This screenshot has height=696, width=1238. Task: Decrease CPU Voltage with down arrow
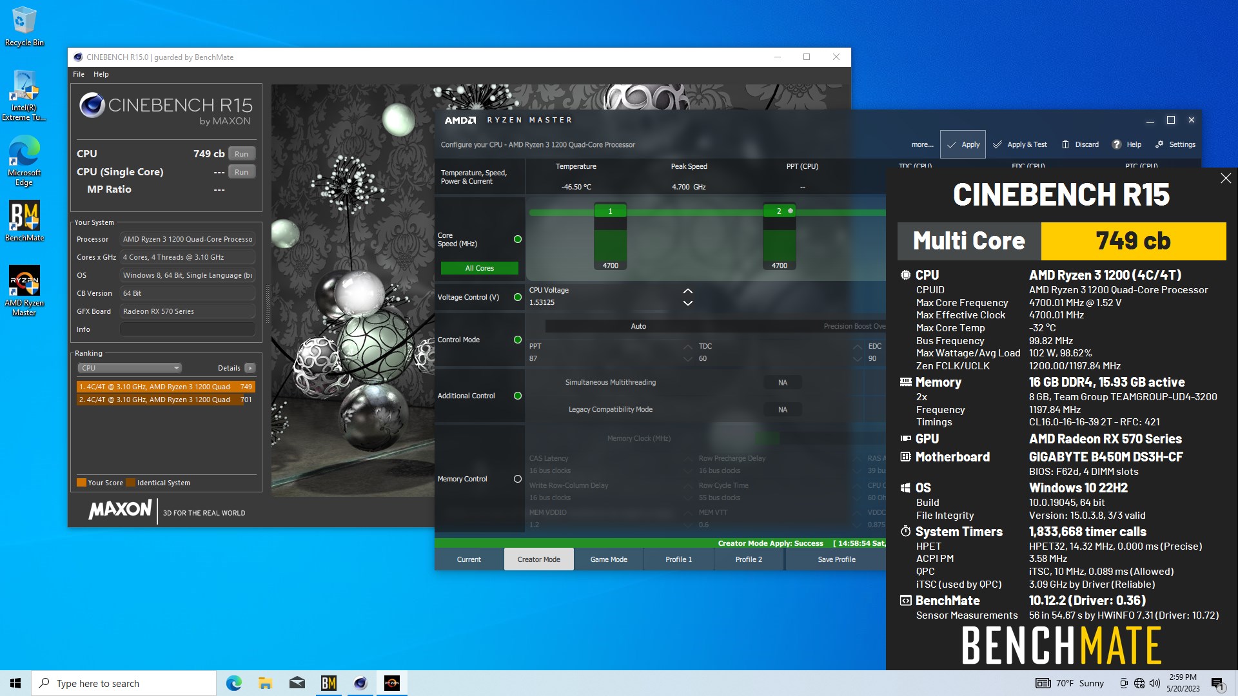pos(688,303)
